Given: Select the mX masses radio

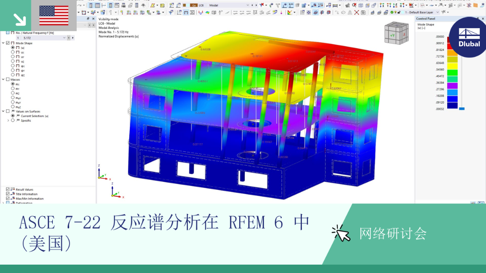Looking at the screenshot, I should tap(13, 84).
